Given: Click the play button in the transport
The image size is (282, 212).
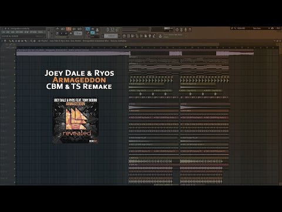Looking at the screenshot, I should coord(61,34).
